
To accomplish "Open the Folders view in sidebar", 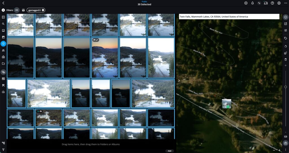I will [3, 63].
